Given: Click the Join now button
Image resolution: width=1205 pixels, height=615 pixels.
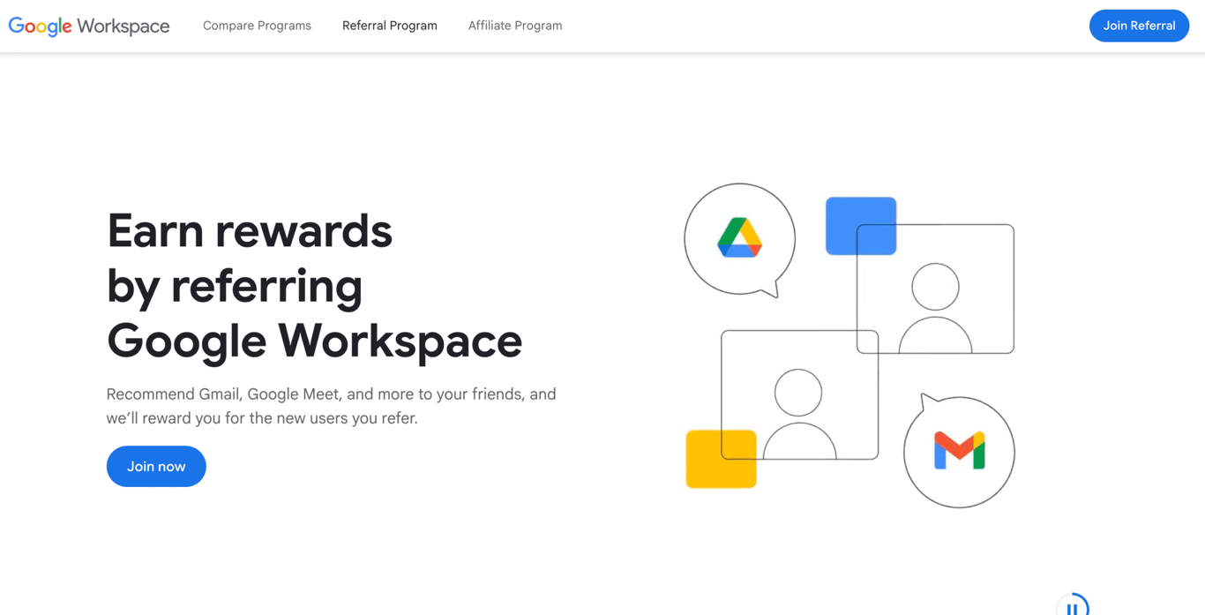Looking at the screenshot, I should (156, 466).
